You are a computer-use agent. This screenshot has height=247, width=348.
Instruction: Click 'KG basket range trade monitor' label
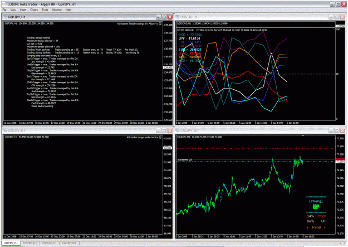click(x=143, y=137)
